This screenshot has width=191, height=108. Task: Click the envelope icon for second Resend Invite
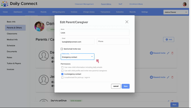(151, 77)
